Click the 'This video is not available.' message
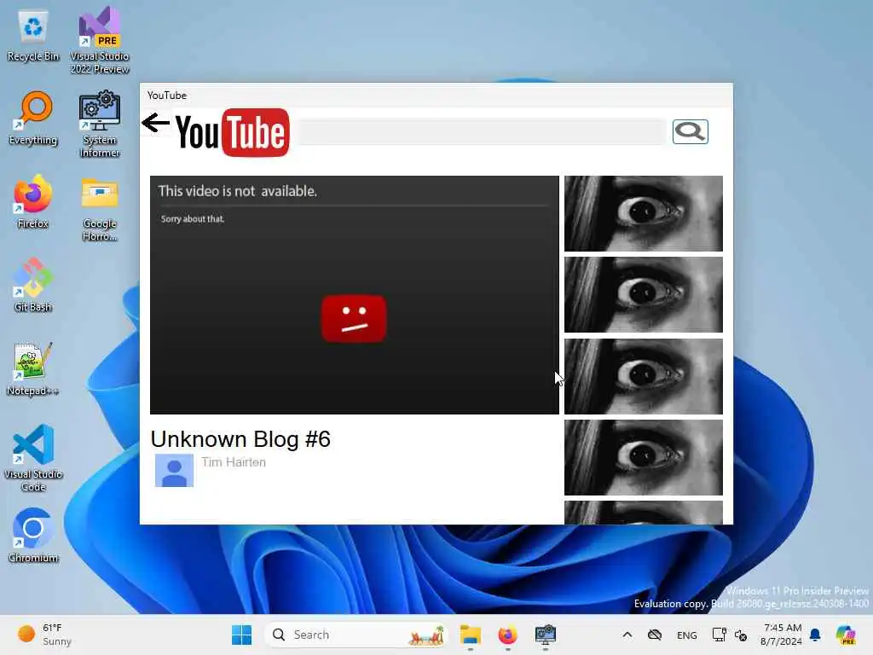This screenshot has height=655, width=873. pos(238,191)
